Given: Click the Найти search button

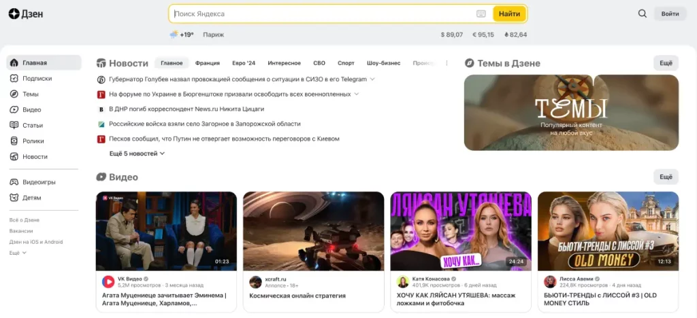Looking at the screenshot, I should [509, 14].
